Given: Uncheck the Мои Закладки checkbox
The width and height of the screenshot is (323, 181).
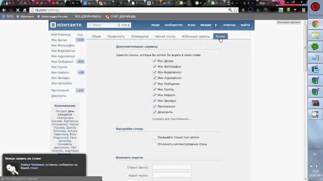Looking at the screenshot, I should [x=154, y=101].
